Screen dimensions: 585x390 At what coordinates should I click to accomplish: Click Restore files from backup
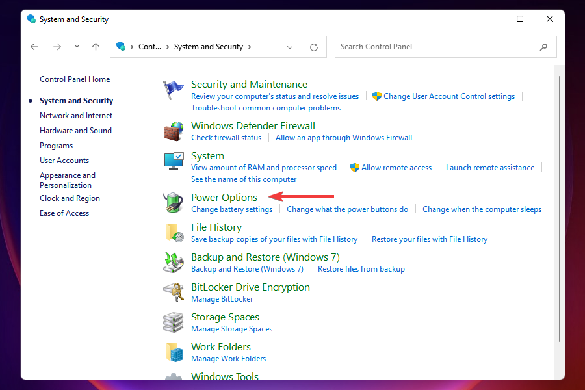(361, 269)
